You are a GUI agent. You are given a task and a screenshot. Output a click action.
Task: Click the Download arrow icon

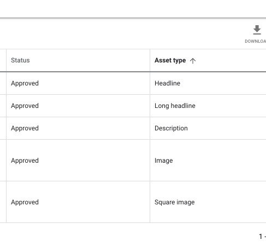coord(257,30)
